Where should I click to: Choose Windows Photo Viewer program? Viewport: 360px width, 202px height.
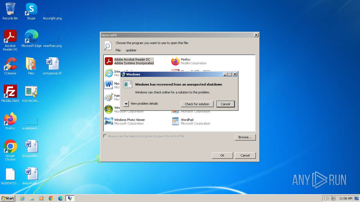125,121
